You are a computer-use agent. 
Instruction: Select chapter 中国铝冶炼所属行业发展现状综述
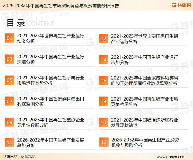coord(144,123)
